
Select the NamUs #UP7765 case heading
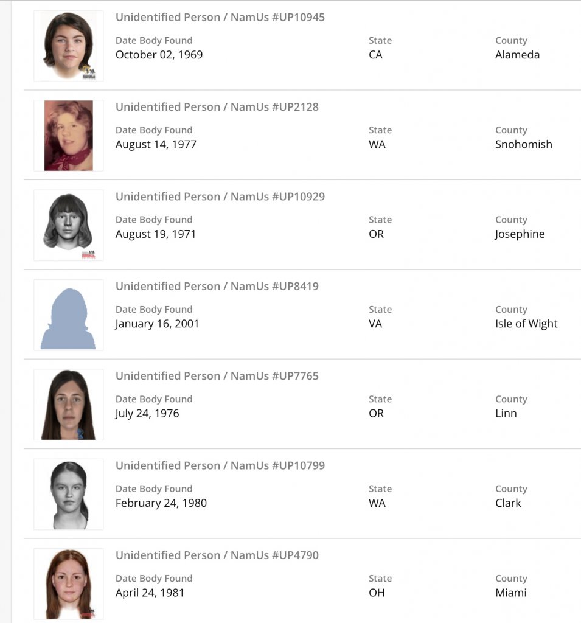(x=217, y=376)
